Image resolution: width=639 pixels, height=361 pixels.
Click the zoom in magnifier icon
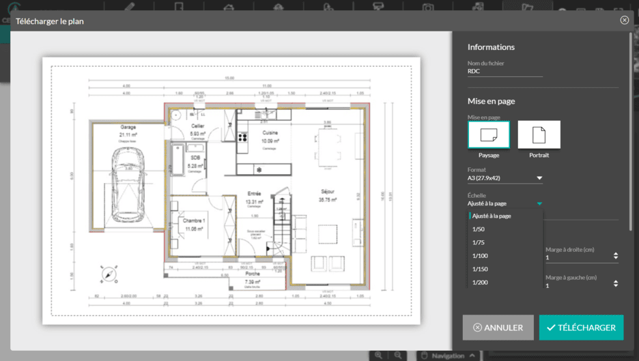click(379, 356)
